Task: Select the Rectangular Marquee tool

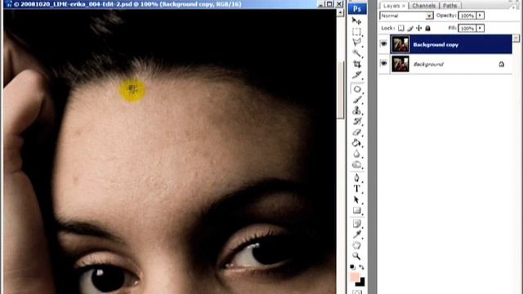Action: coord(356,32)
